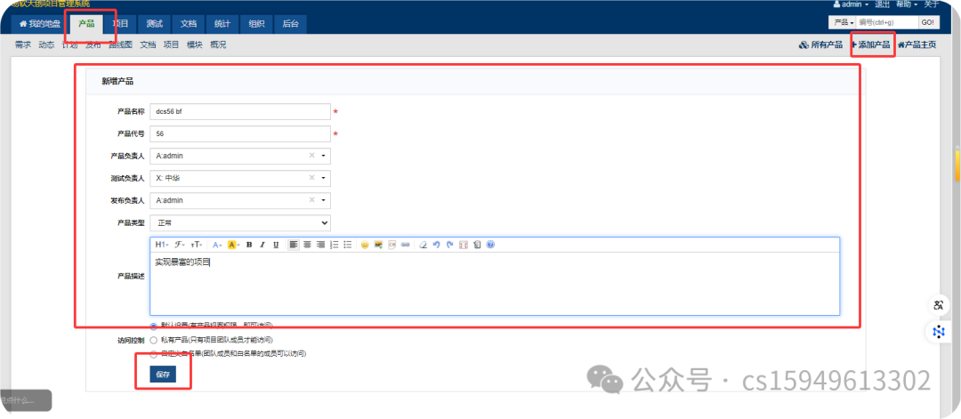This screenshot has height=419, width=961.
Task: Open the font family menu in editor
Action: 180,245
